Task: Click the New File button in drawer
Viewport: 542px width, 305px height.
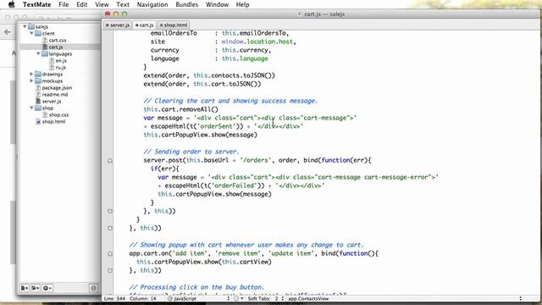Action: coord(25,288)
